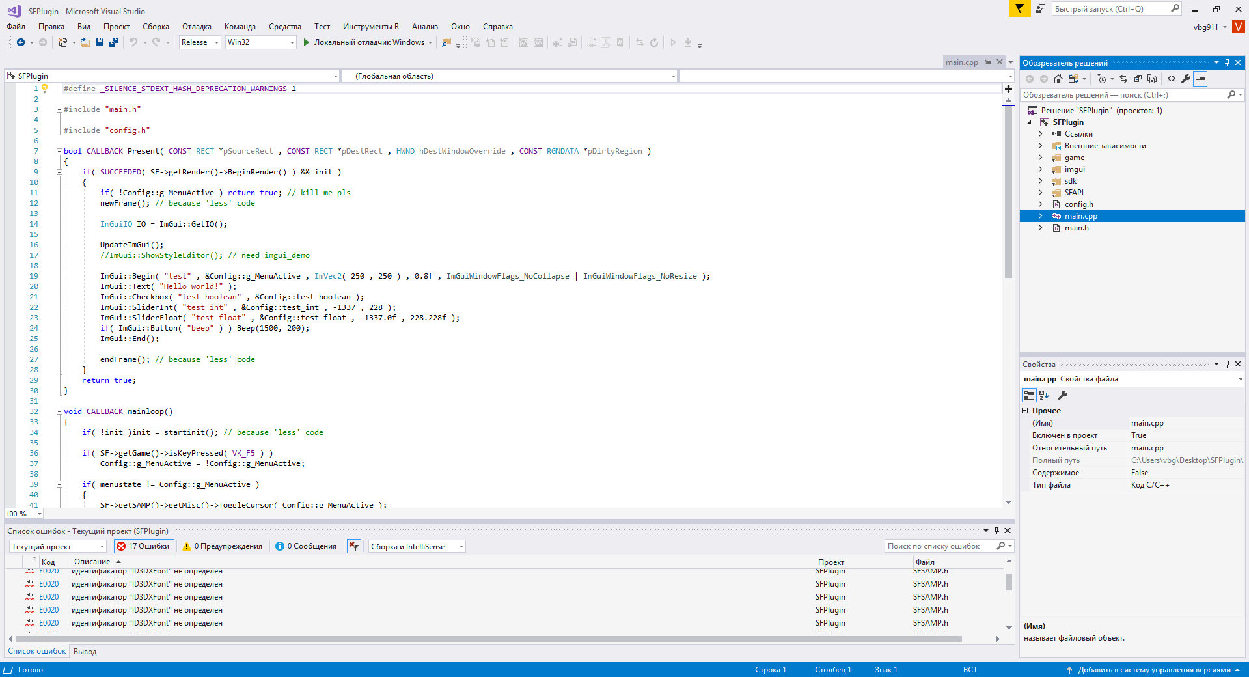
Task: Pin the Свойства panel
Action: coord(1227,364)
